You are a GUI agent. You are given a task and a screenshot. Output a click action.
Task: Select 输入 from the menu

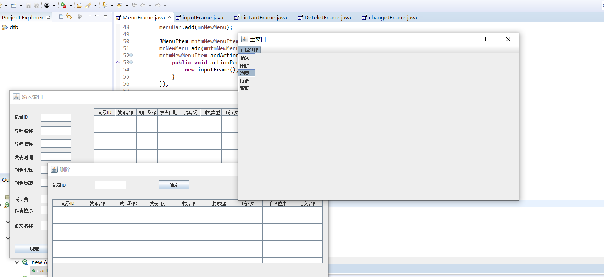coord(246,58)
